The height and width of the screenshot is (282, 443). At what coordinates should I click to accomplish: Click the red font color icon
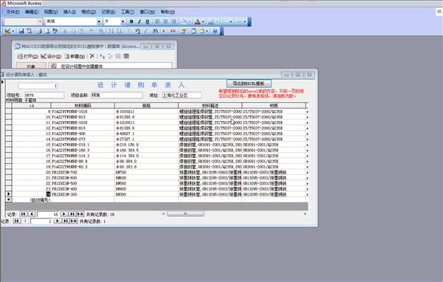197,21
